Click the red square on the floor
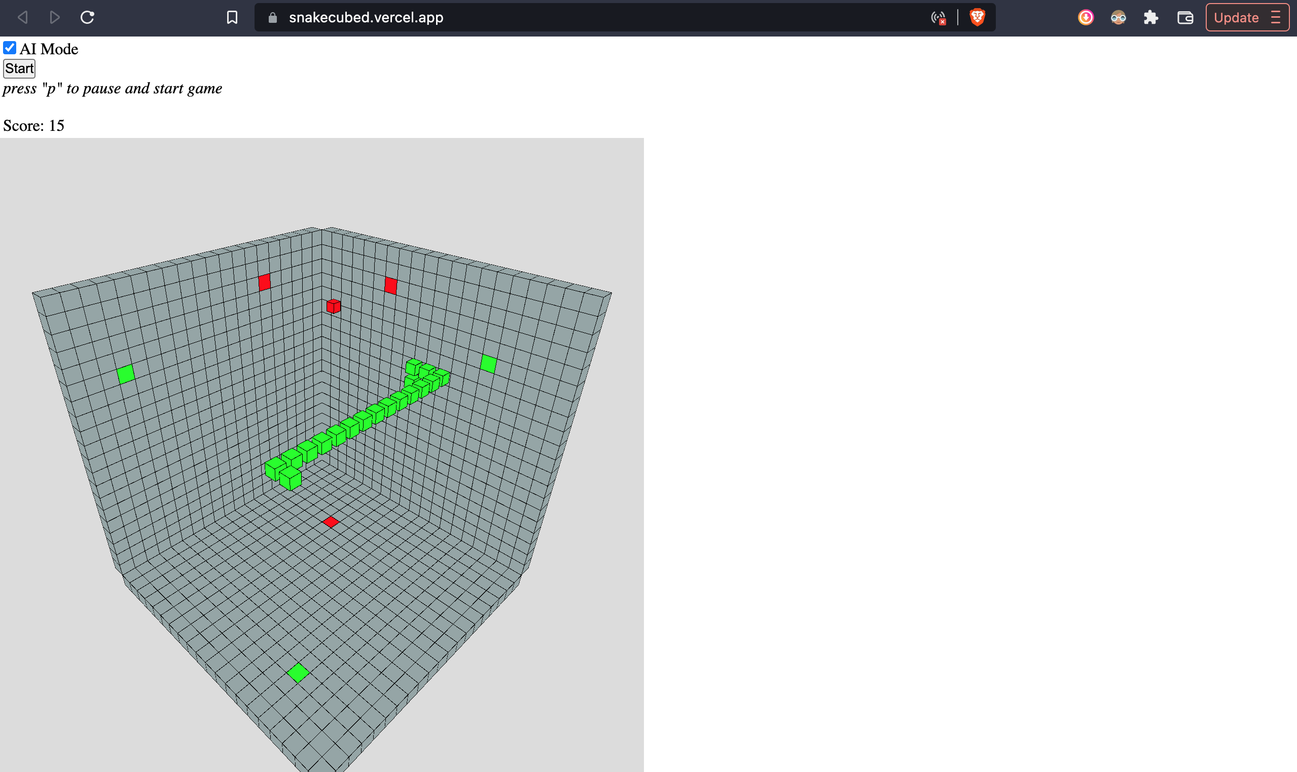The height and width of the screenshot is (772, 1297). tap(330, 522)
